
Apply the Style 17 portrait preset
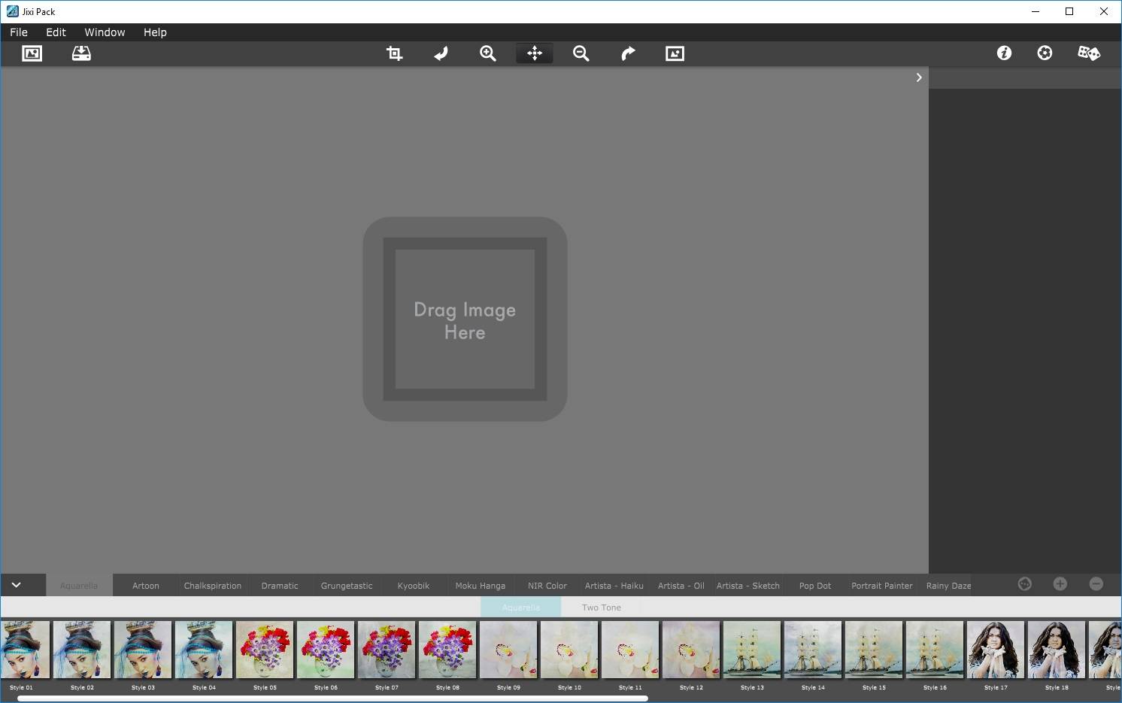[996, 650]
